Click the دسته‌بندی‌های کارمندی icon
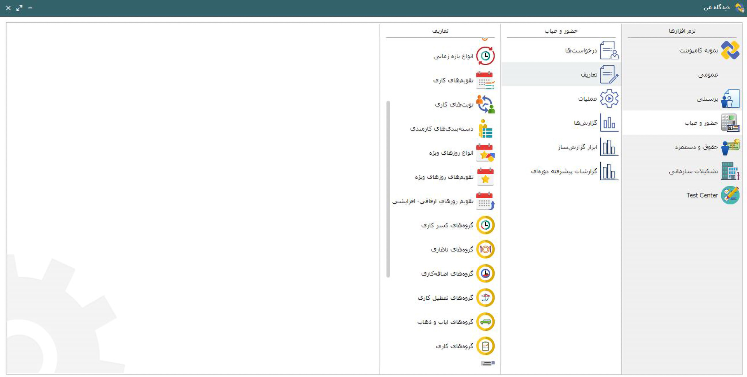 (485, 129)
